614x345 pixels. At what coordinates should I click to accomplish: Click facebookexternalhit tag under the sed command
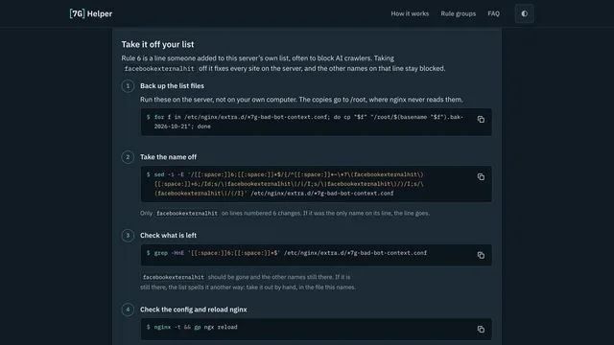pyautogui.click(x=187, y=213)
